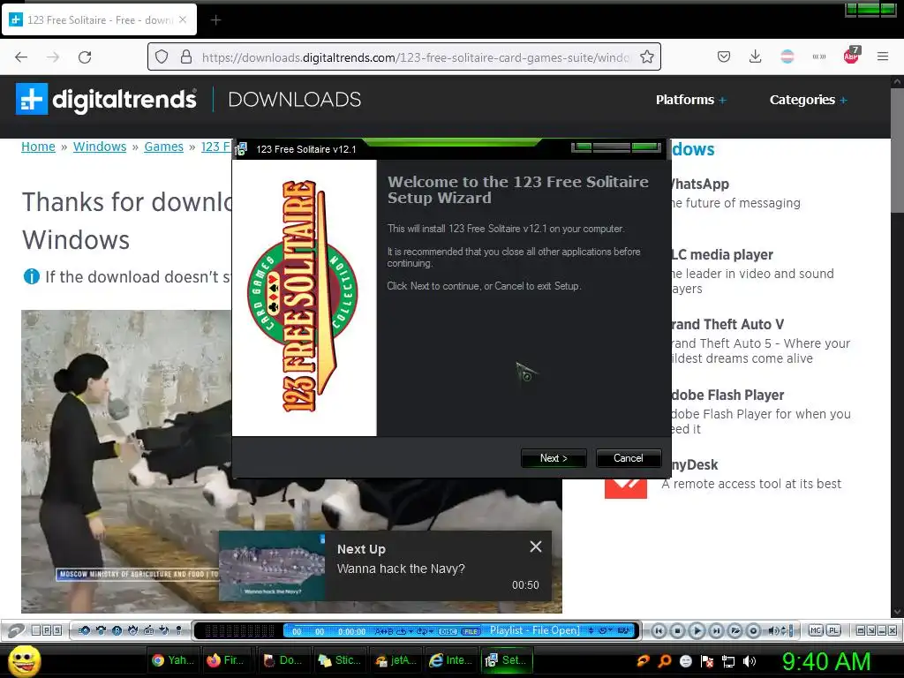Toggle the PL playlist button
The height and width of the screenshot is (678, 904).
click(x=833, y=630)
